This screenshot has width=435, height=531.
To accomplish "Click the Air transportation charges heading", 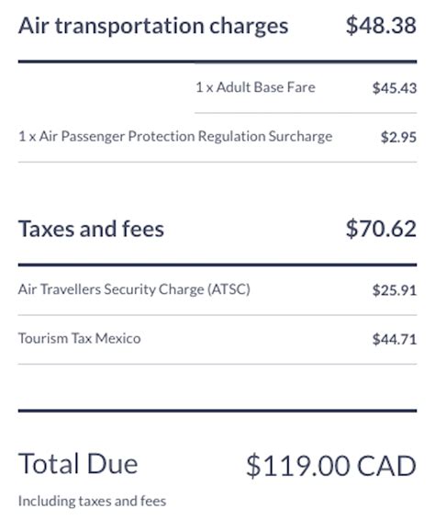I will tap(153, 27).
